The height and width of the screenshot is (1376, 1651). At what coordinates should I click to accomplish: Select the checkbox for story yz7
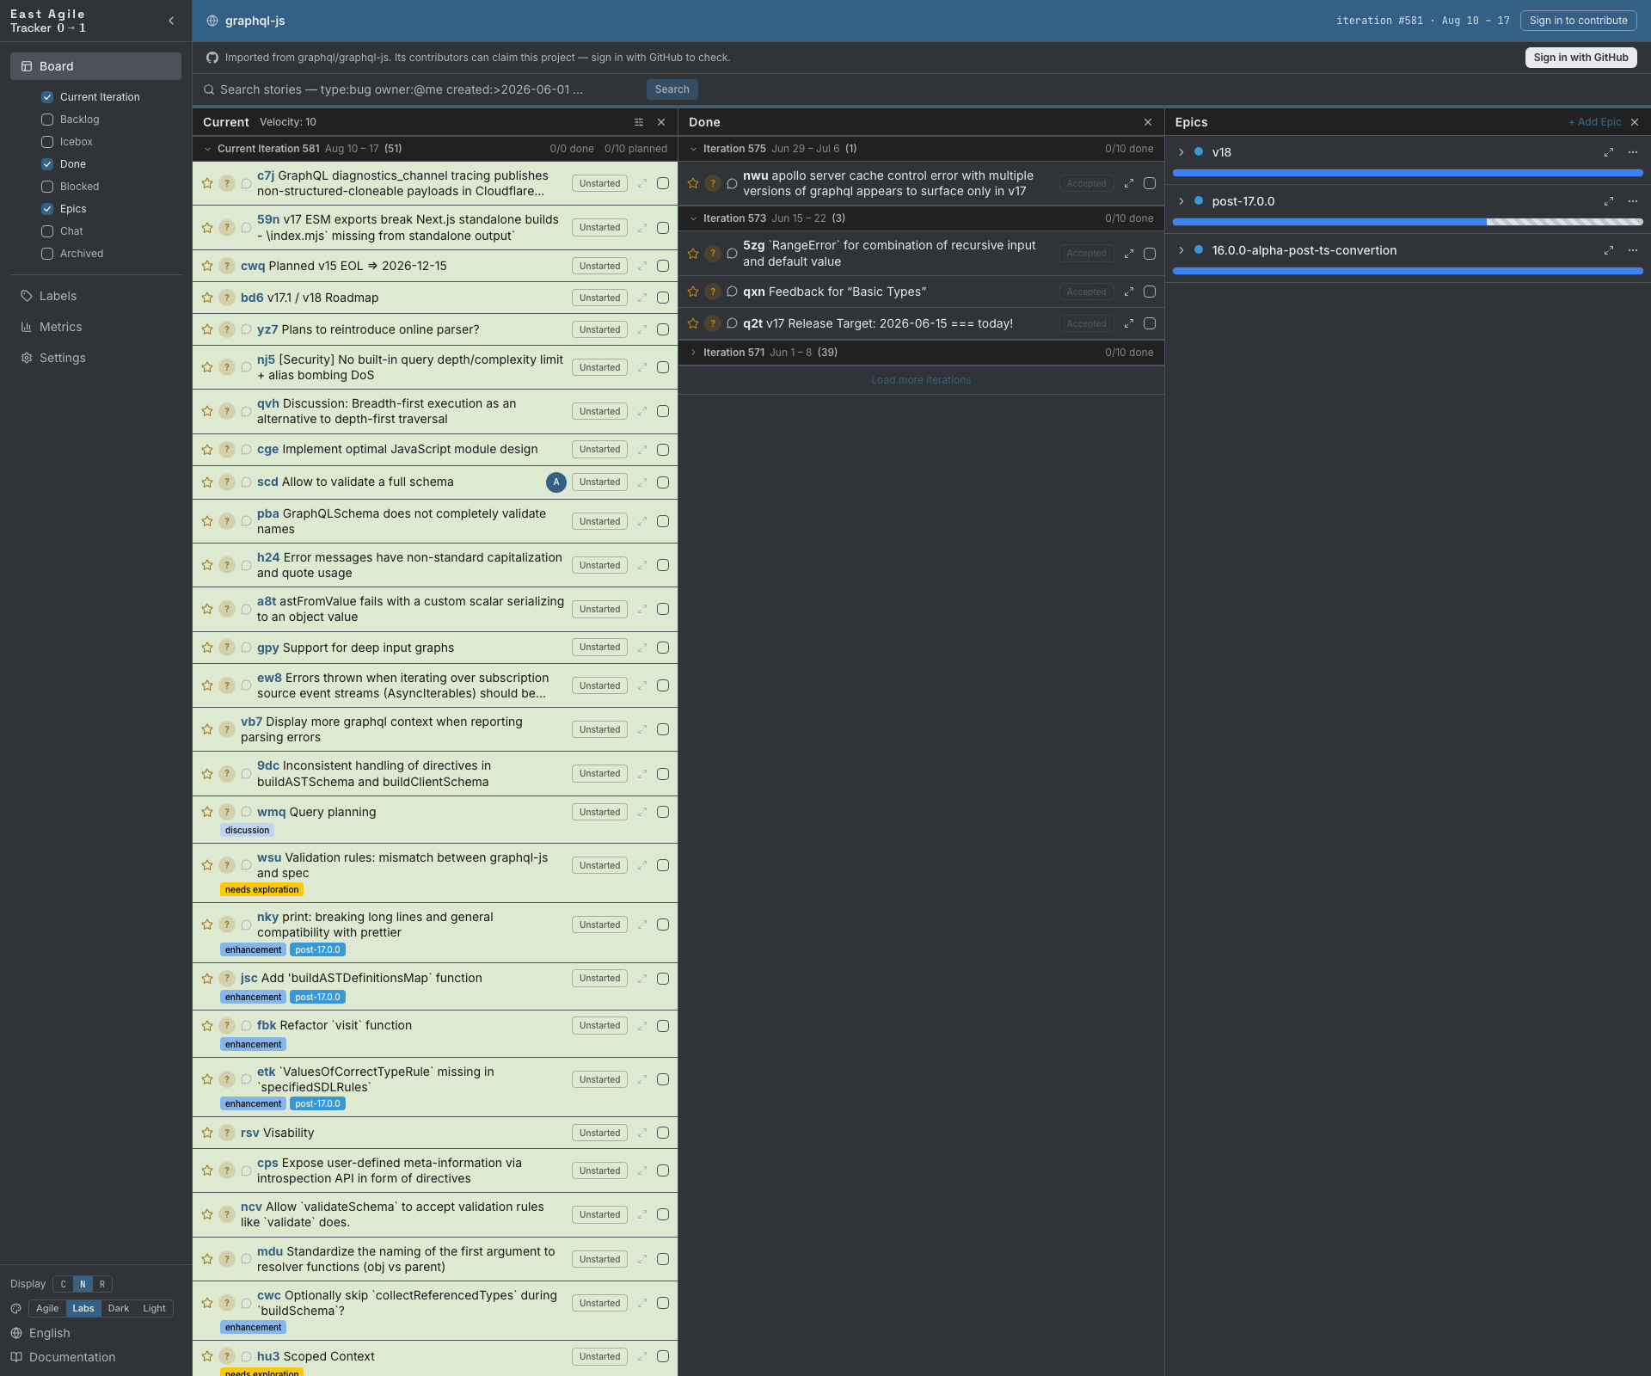tap(663, 329)
